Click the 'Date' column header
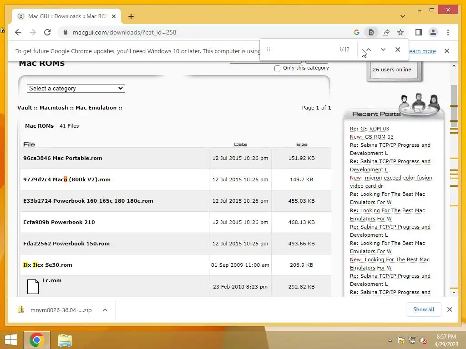The height and width of the screenshot is (349, 466). 240,144
